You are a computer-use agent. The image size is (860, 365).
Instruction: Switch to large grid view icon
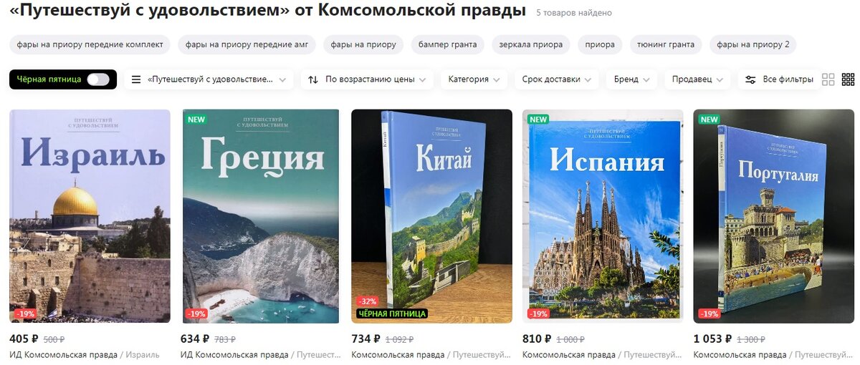[x=828, y=79]
